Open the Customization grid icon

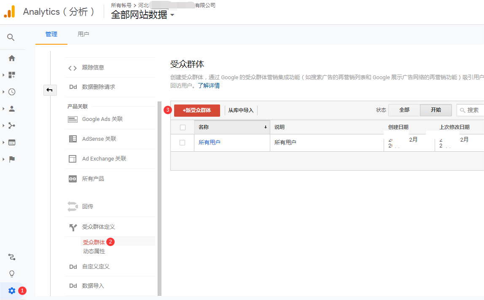pyautogui.click(x=11, y=75)
